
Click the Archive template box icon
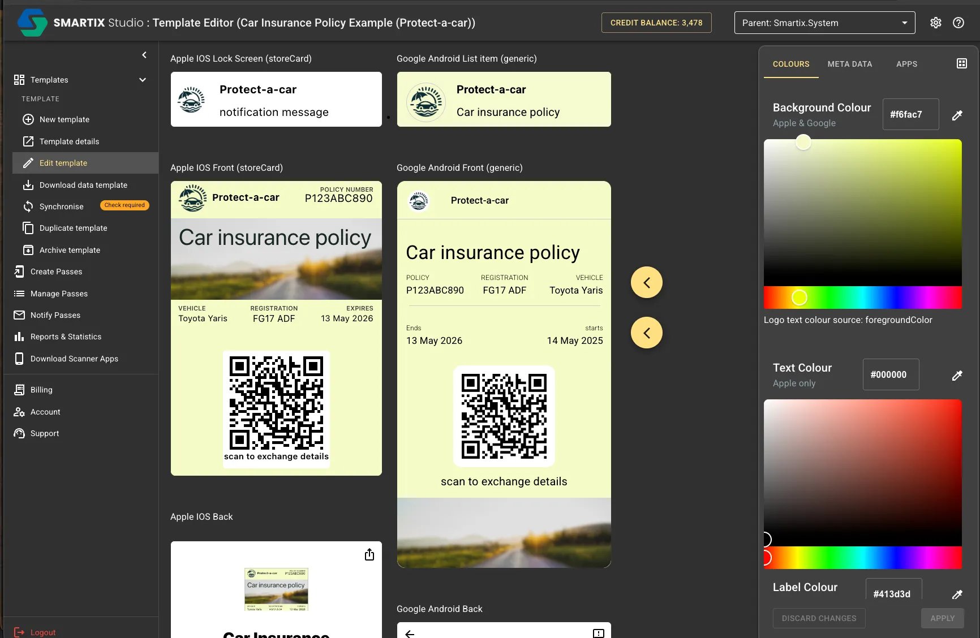(x=28, y=250)
